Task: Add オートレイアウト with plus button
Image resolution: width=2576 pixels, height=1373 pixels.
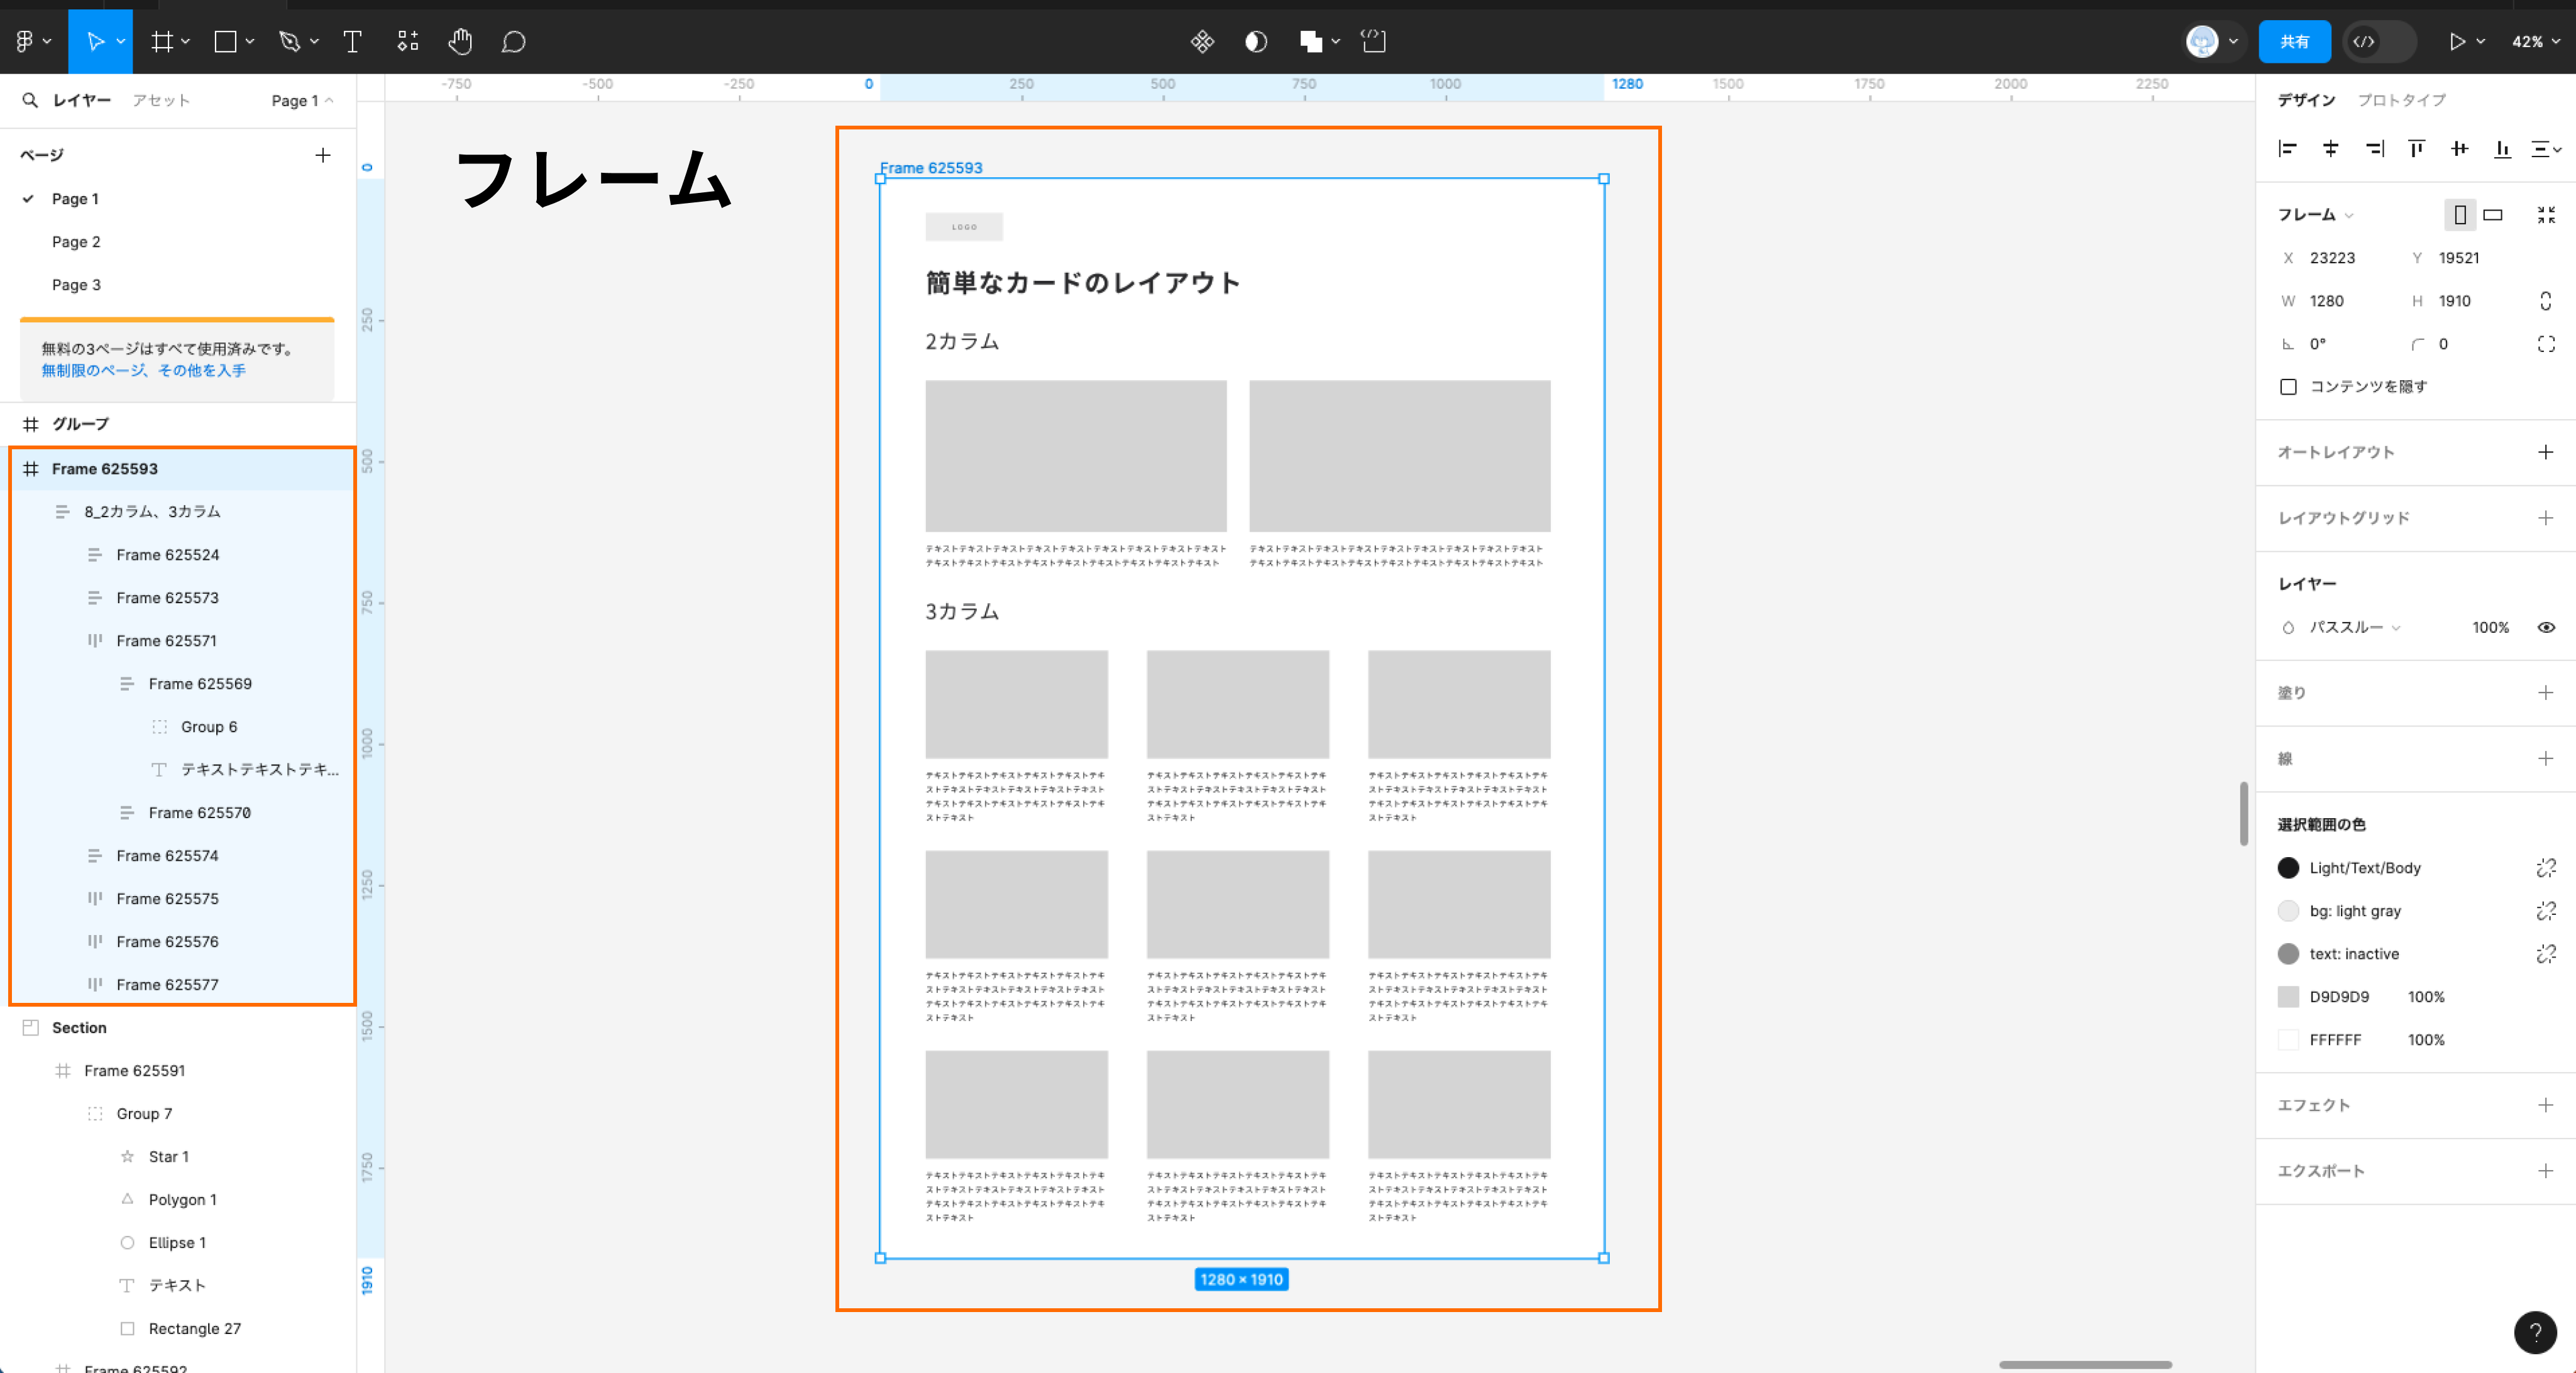Action: tap(2546, 452)
